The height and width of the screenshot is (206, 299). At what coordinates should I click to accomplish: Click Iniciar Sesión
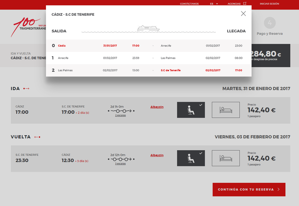pyautogui.click(x=269, y=4)
